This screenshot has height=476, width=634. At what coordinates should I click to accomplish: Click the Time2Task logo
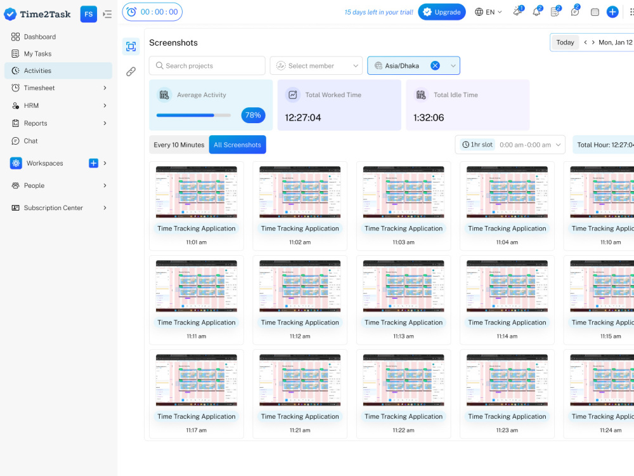37,14
